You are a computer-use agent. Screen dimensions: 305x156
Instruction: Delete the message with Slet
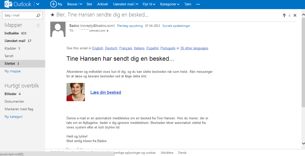[x=89, y=4]
